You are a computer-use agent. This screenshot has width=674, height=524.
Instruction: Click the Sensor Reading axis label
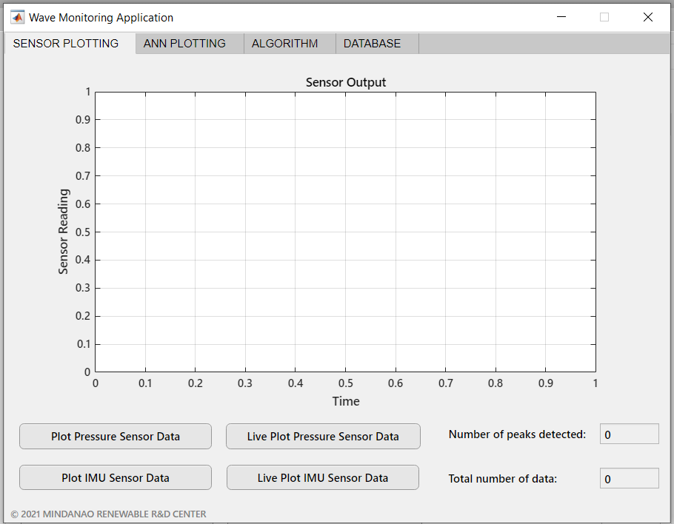point(62,231)
